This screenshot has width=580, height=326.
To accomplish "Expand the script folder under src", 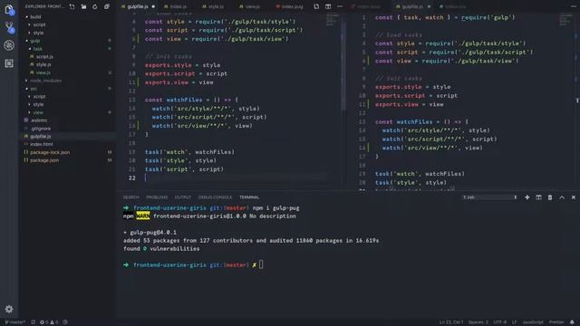I will (39, 97).
